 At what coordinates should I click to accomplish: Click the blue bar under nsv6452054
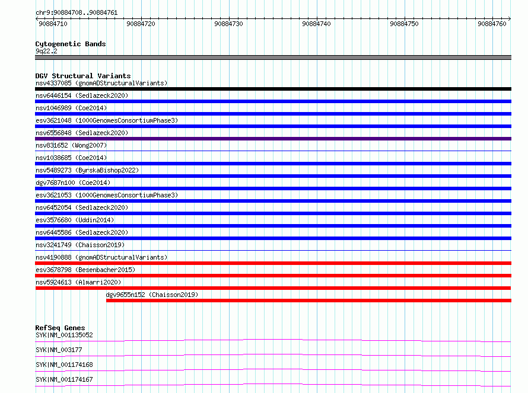273,213
